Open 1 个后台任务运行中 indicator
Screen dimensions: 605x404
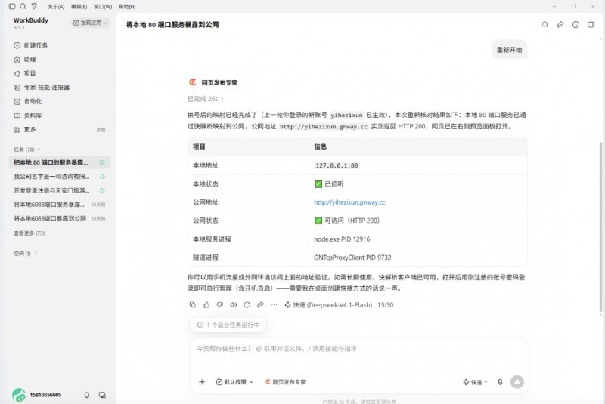click(228, 325)
